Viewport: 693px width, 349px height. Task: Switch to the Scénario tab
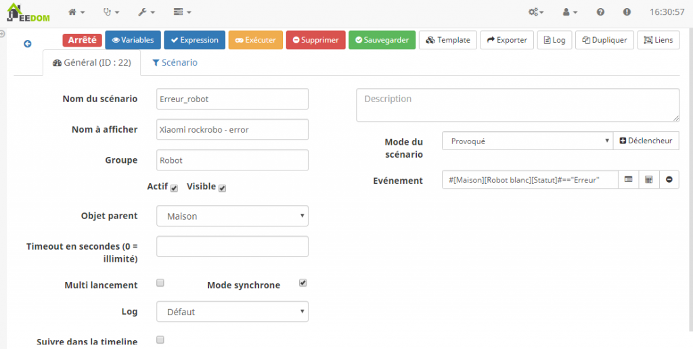pyautogui.click(x=175, y=63)
